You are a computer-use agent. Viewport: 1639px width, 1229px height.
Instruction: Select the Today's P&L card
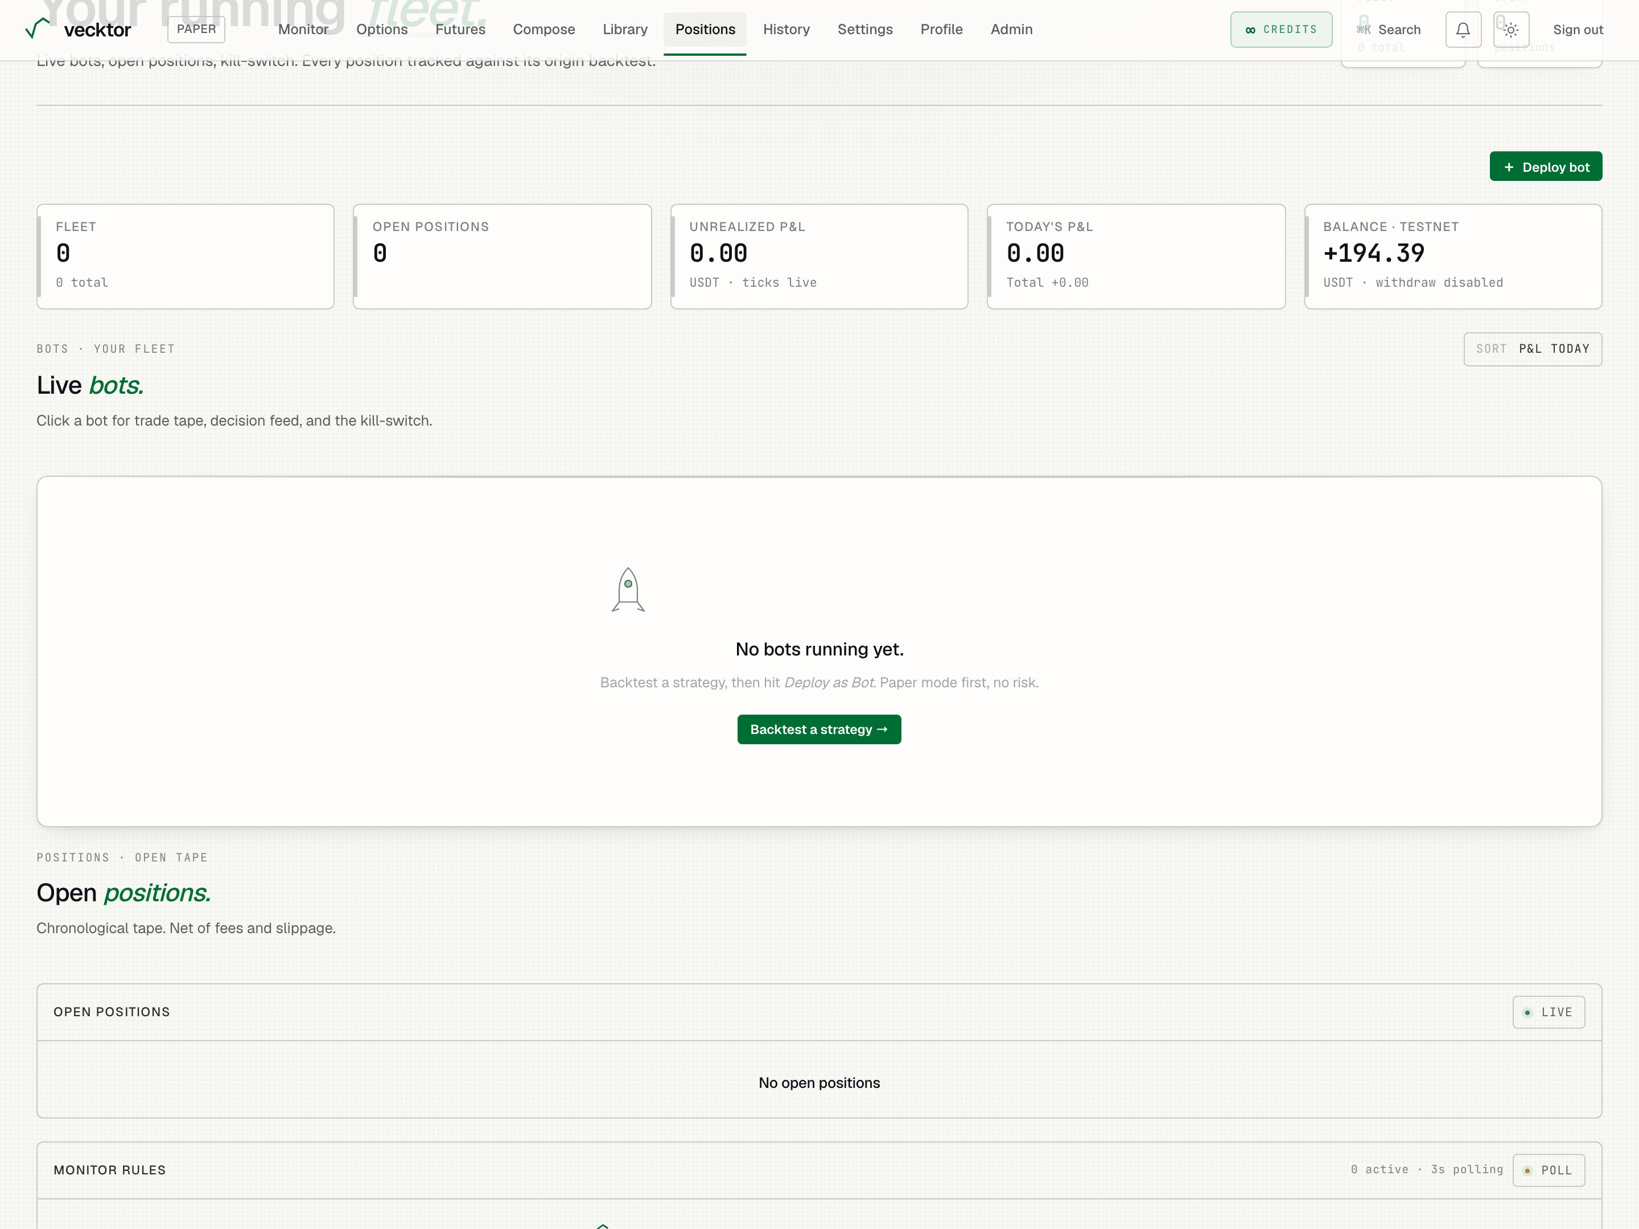click(1136, 256)
